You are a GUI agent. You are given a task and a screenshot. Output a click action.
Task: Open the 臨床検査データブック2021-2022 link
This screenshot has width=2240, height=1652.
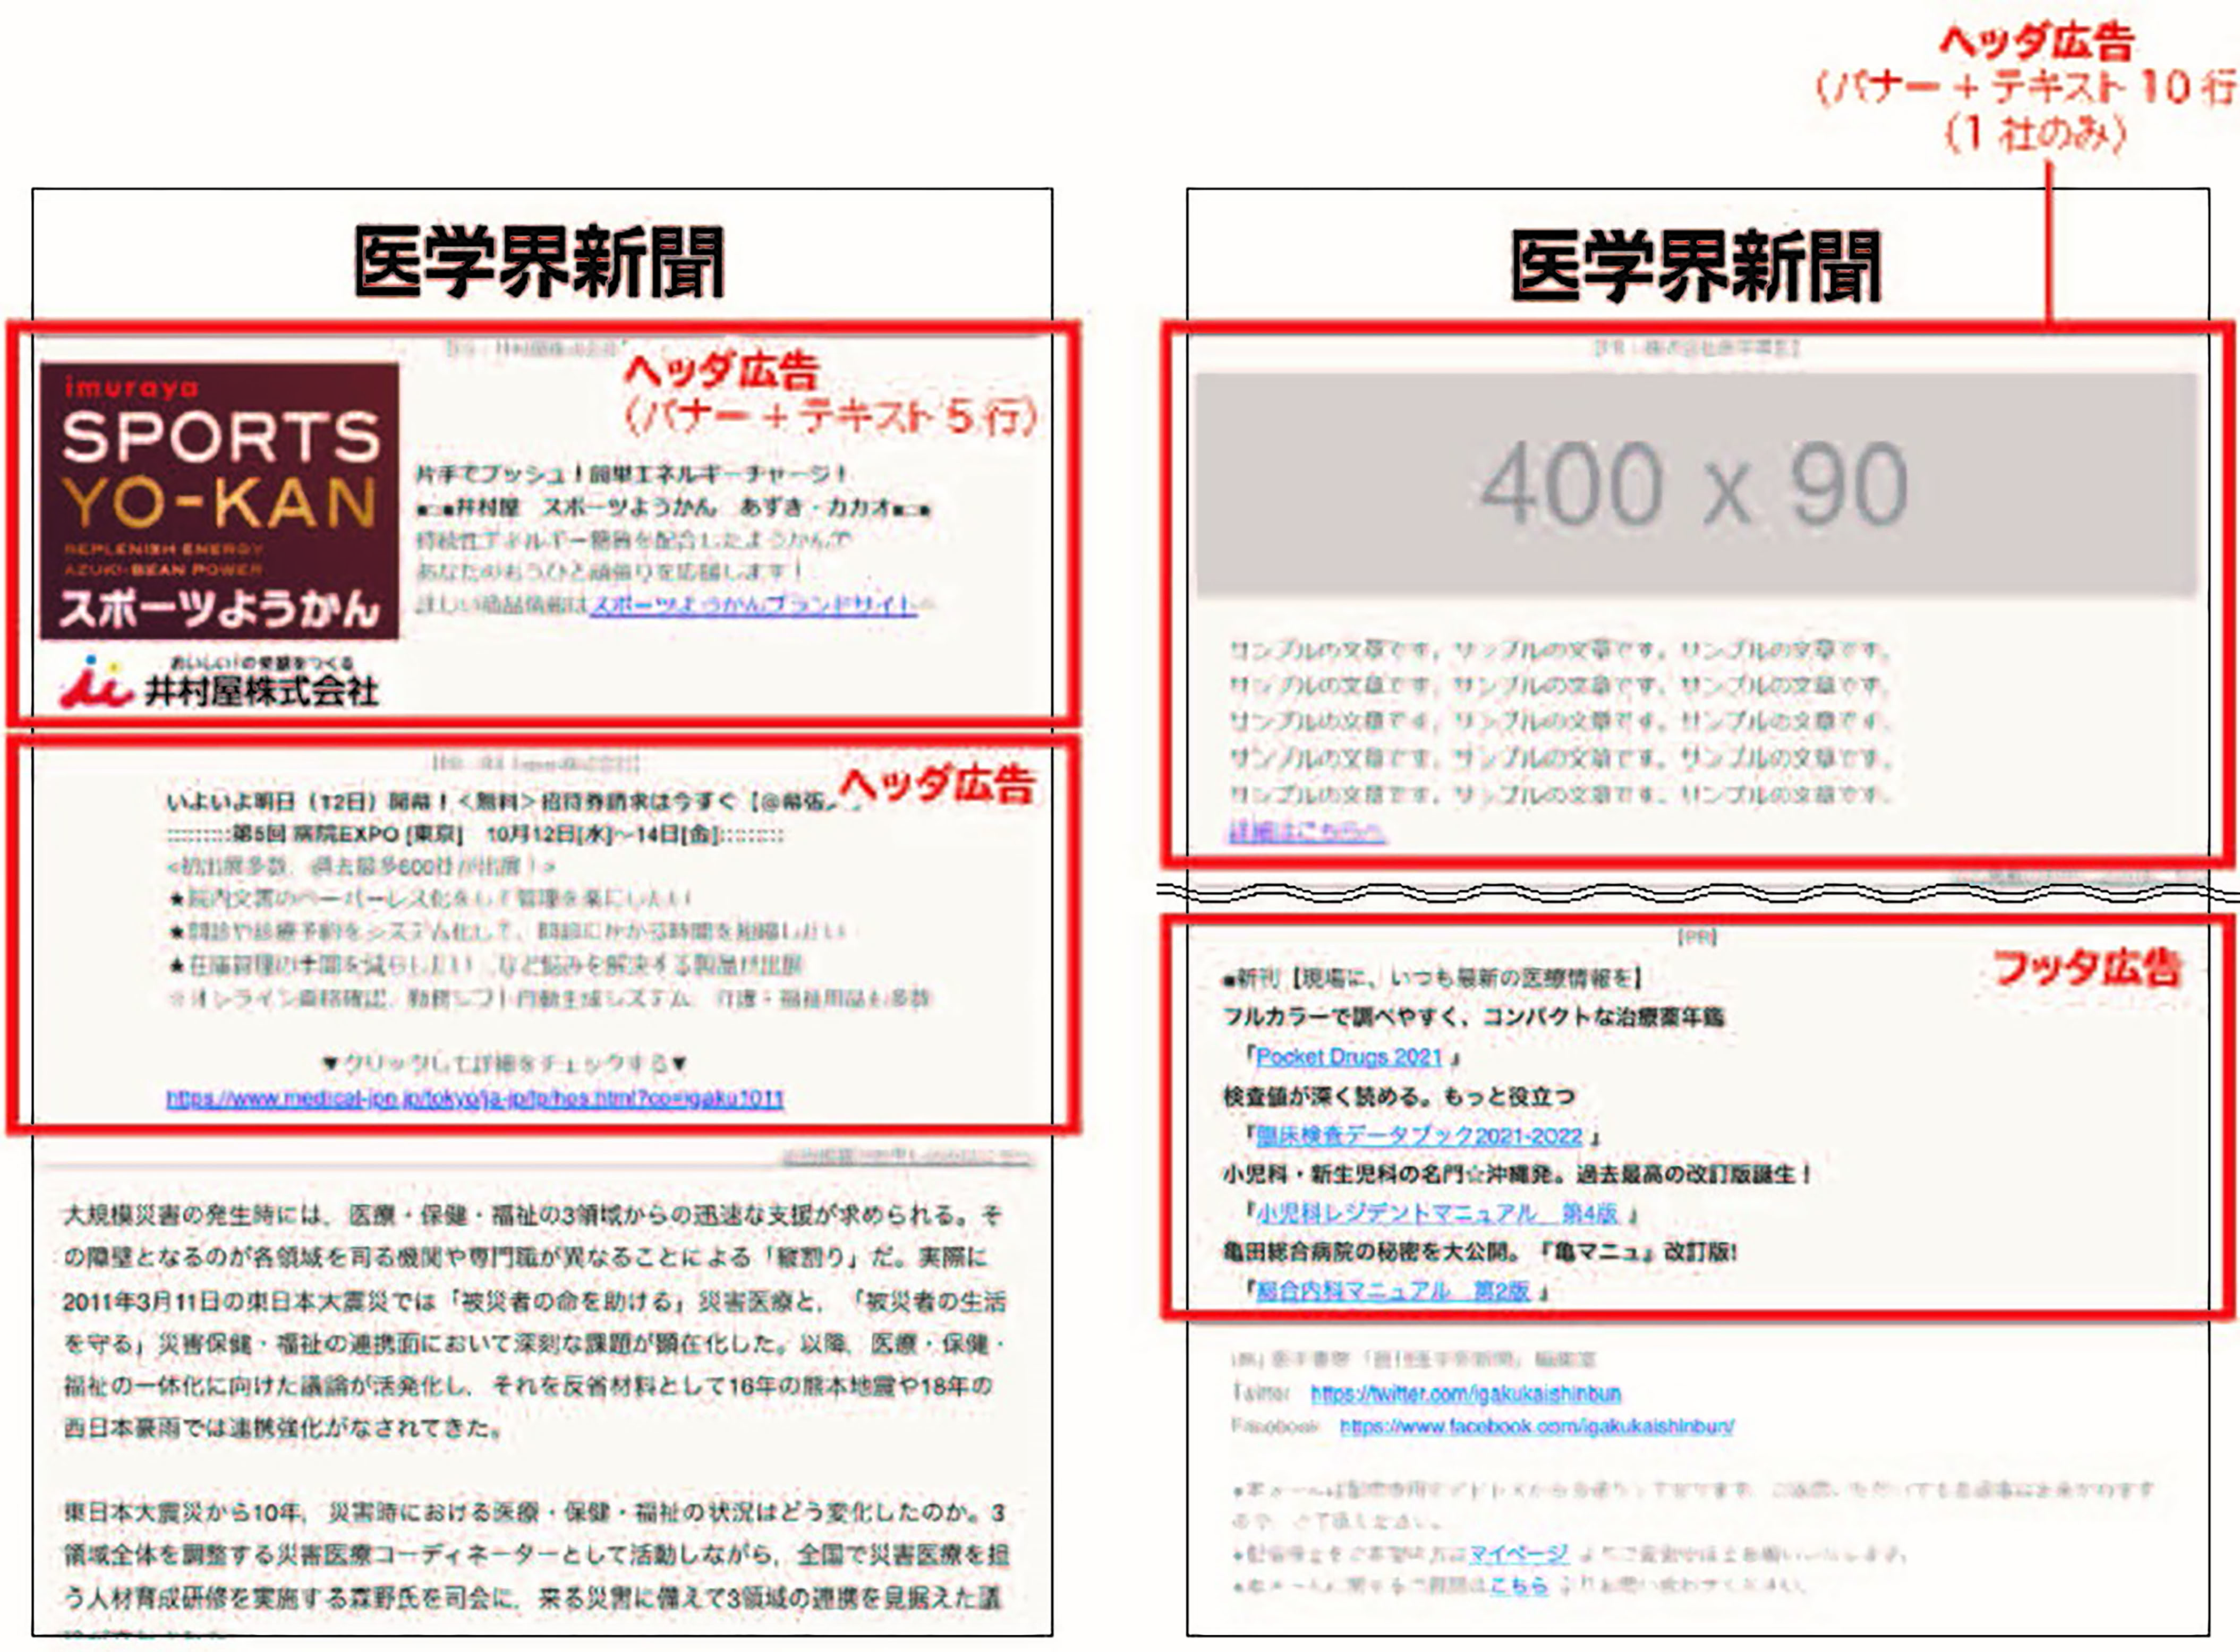[1420, 1136]
